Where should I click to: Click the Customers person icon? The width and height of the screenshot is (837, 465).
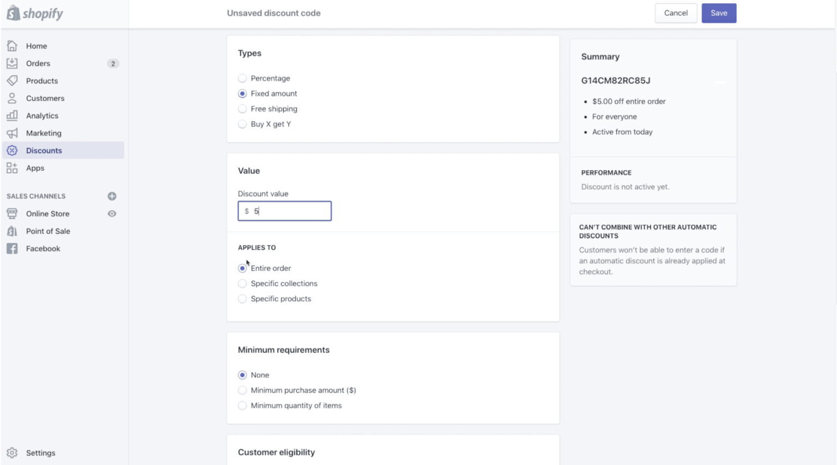tap(12, 98)
